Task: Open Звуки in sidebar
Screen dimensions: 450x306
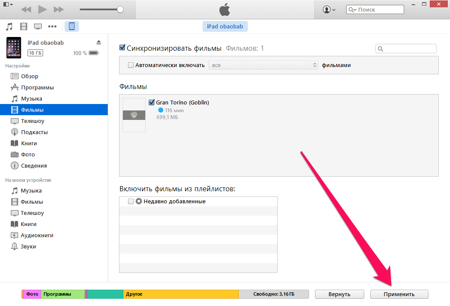Action: (x=54, y=246)
